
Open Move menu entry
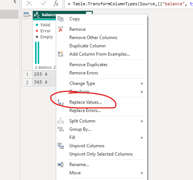[x=101, y=173]
